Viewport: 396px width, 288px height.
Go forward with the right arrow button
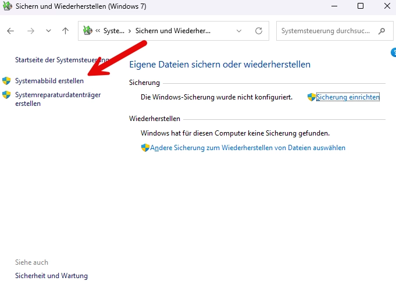31,31
